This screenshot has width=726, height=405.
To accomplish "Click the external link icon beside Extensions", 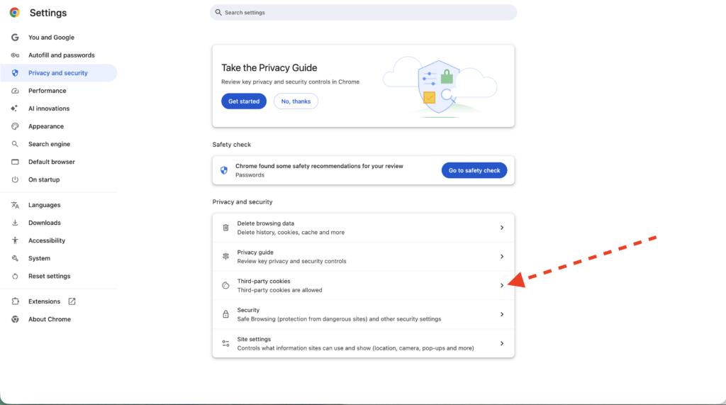I will point(72,301).
